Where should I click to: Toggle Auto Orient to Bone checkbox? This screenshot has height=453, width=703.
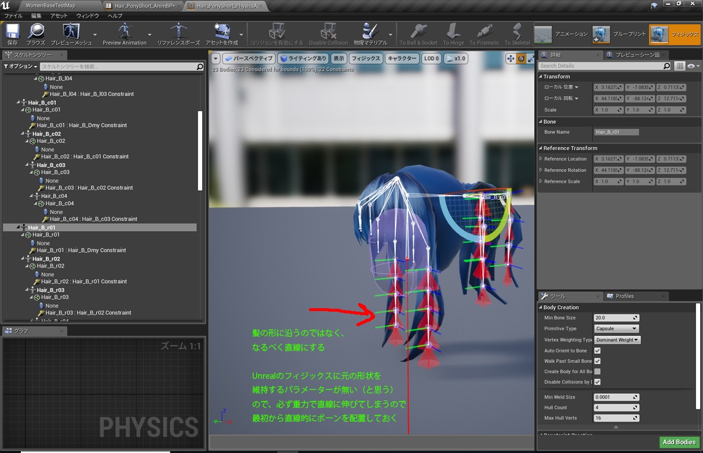point(598,350)
